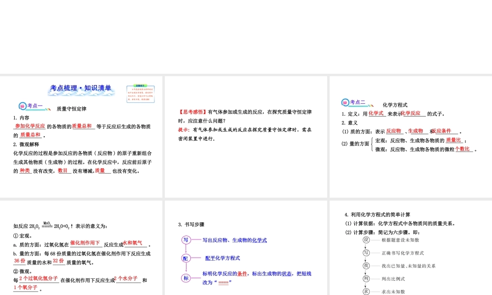The width and height of the screenshot is (492, 295).
Task: Click the 设 circle in the calculation steps
Action: pos(366,240)
